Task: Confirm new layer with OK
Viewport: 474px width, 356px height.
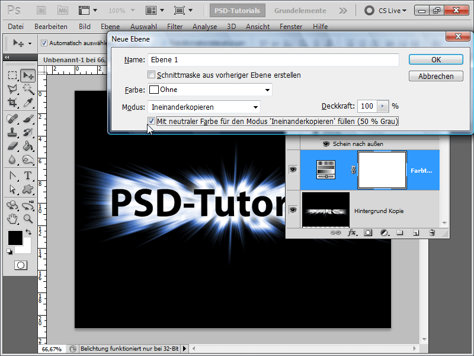Action: [x=436, y=59]
